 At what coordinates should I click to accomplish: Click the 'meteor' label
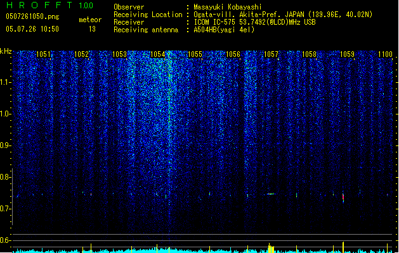[x=90, y=20]
